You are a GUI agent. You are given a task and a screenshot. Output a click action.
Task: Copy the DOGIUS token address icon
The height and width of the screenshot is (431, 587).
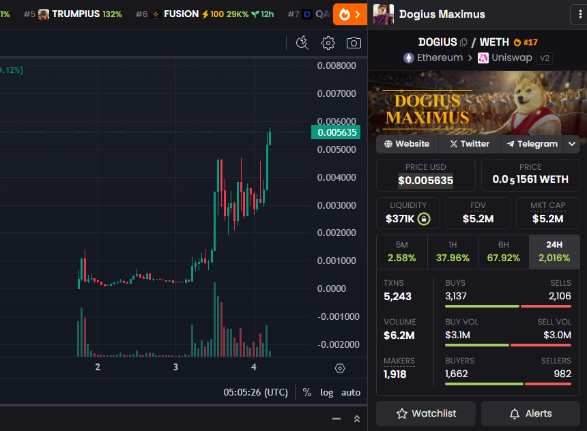pos(463,42)
